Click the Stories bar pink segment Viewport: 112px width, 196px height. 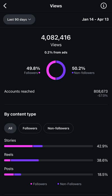click(x=18, y=146)
